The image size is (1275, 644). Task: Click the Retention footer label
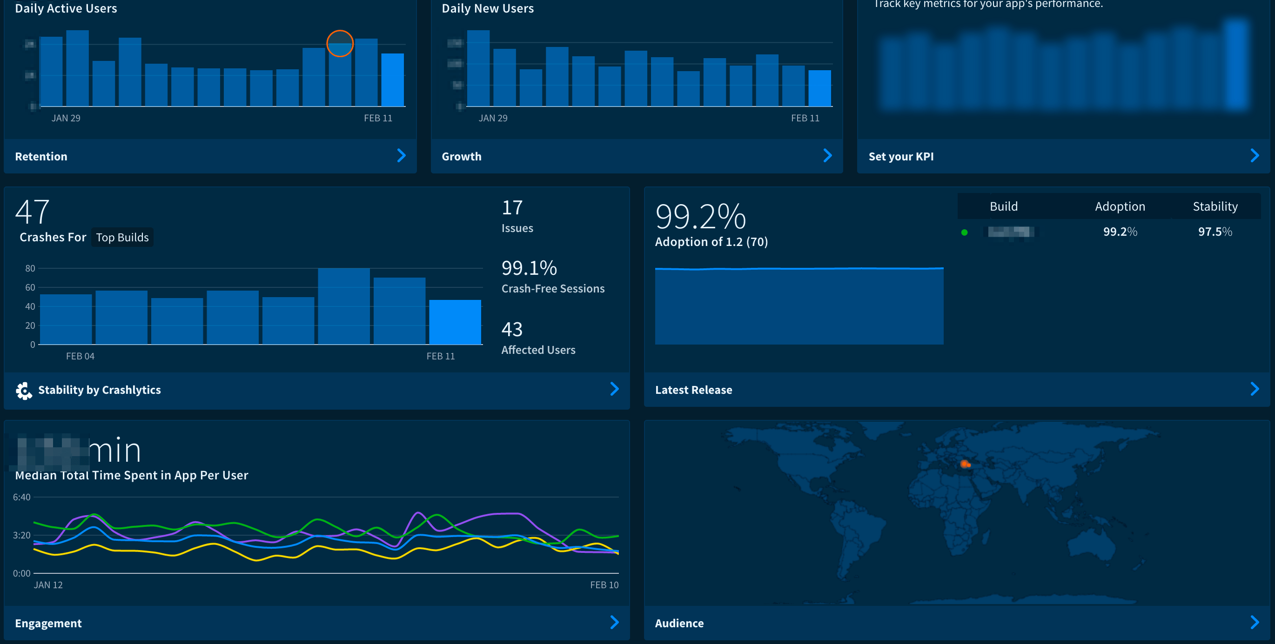[41, 157]
